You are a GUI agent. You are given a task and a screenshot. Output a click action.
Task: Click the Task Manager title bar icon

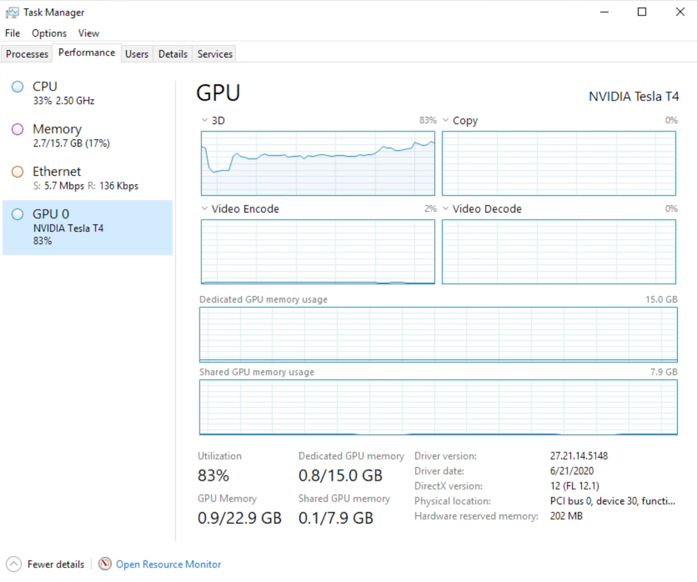click(x=12, y=13)
